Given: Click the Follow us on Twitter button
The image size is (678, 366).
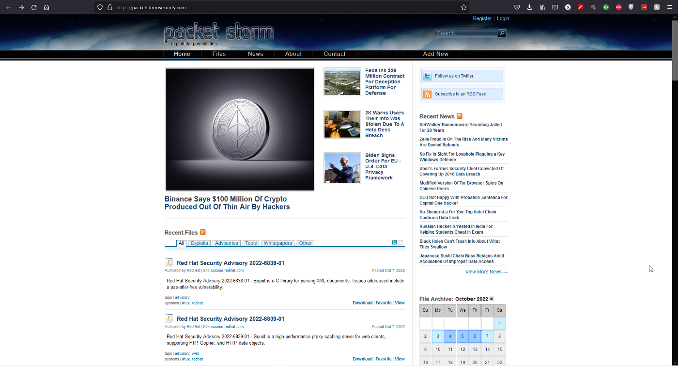Looking at the screenshot, I should [x=462, y=76].
